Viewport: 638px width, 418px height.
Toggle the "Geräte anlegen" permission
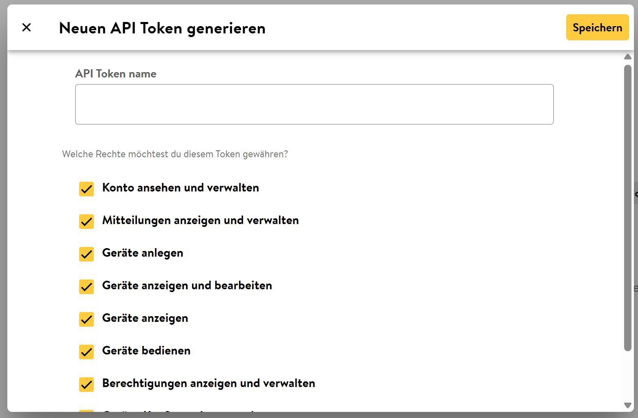[x=86, y=254]
